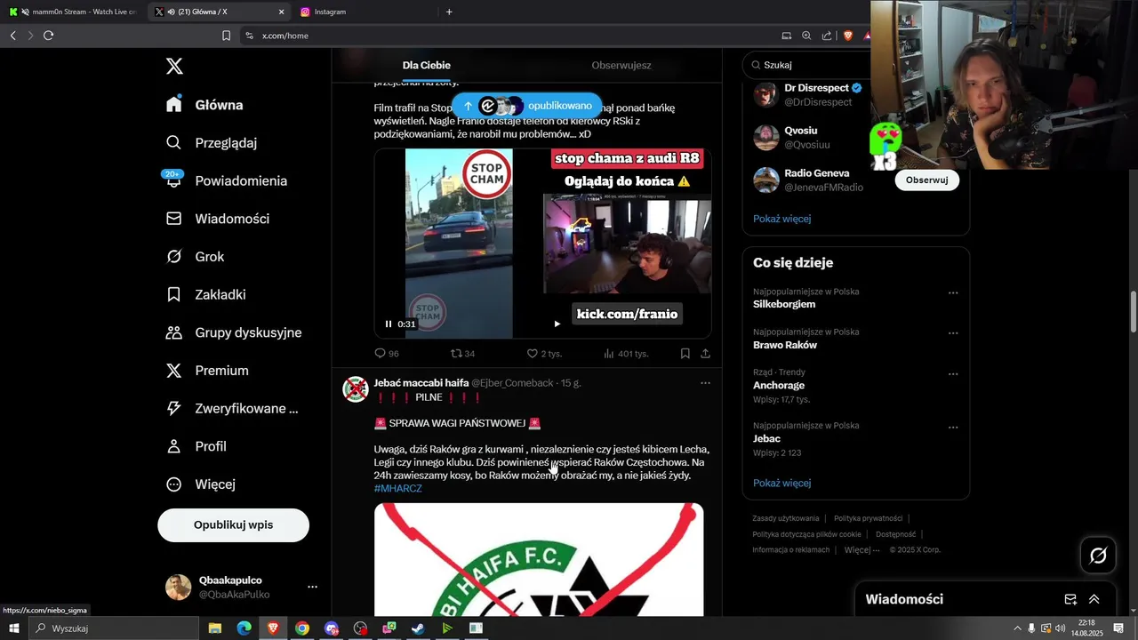This screenshot has width=1138, height=640.
Task: Open account menu dots next to Qbaakapulco
Action: pos(312,588)
